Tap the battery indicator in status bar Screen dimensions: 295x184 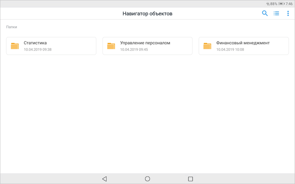click(281, 4)
